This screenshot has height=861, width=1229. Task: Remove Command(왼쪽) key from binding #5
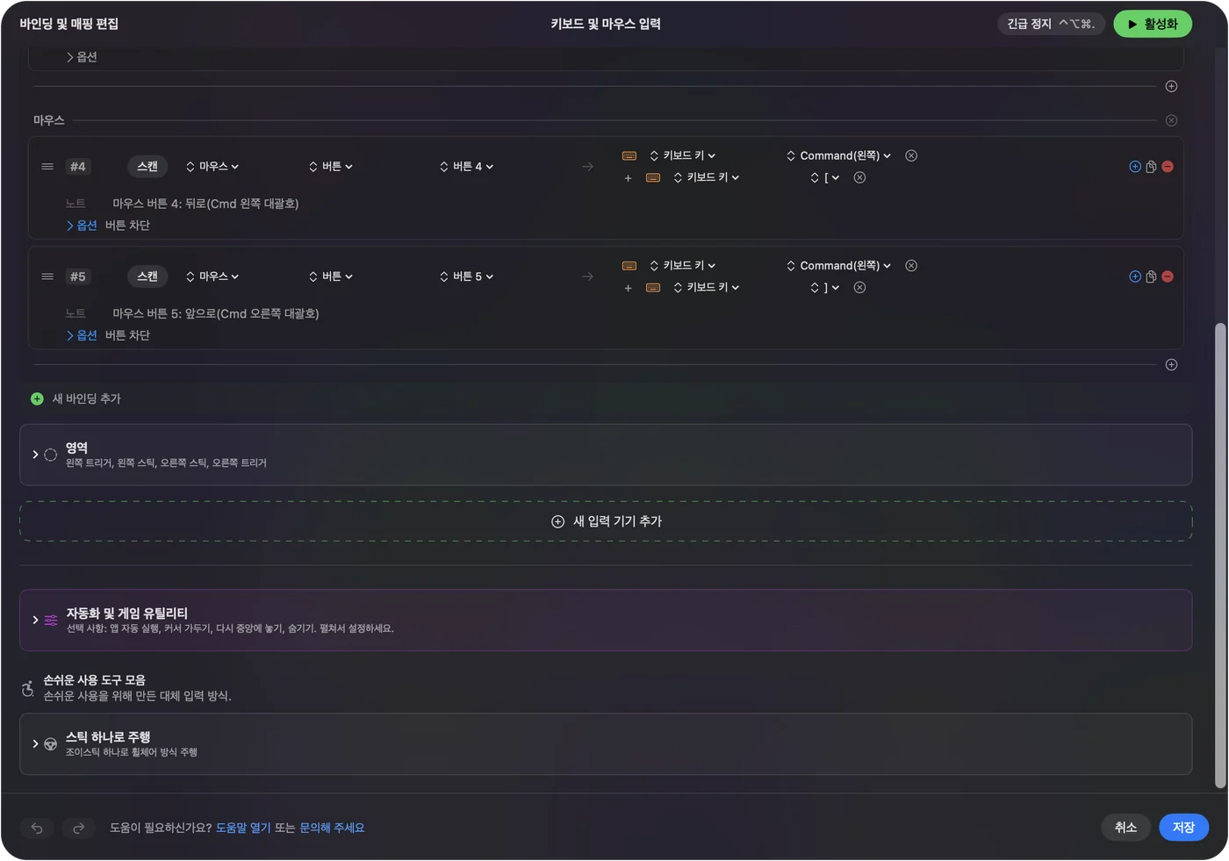click(x=911, y=265)
